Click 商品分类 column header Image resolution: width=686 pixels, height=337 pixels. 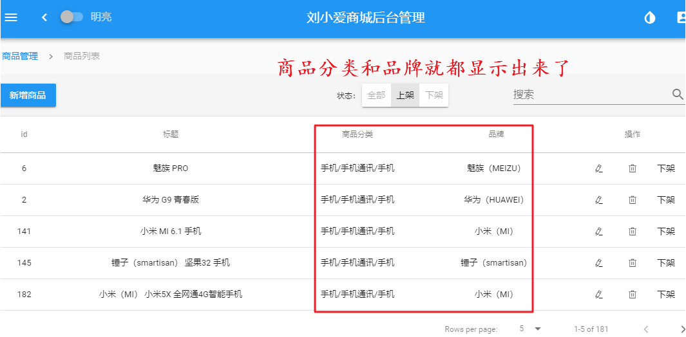357,134
